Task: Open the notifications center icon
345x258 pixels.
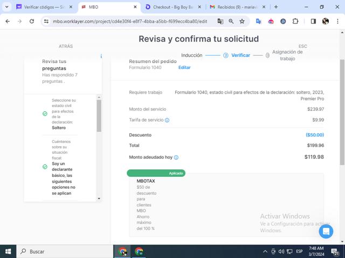Action: click(335, 252)
